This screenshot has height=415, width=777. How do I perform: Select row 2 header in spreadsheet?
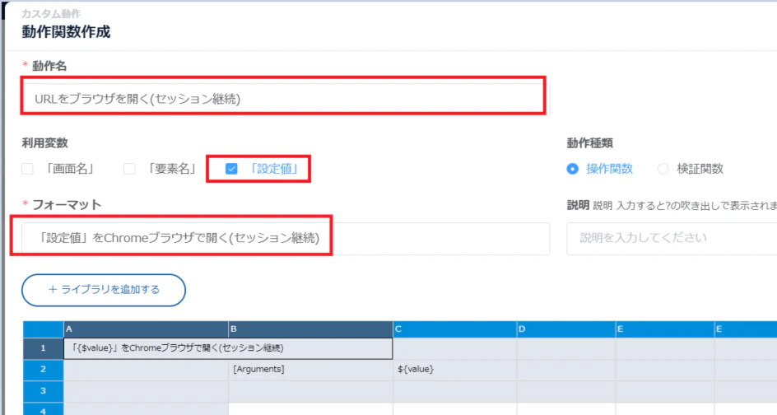coord(43,370)
